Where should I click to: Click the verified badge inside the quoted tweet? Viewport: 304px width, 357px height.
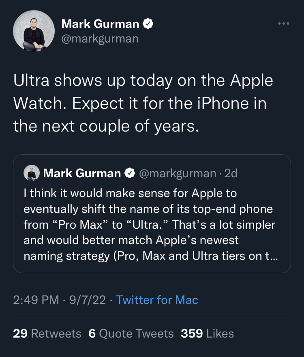(x=130, y=173)
